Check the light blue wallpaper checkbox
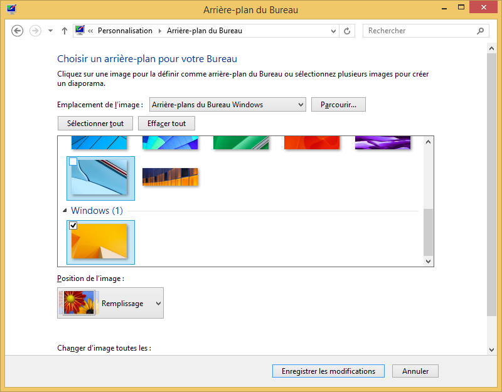The width and height of the screenshot is (502, 392). click(x=73, y=161)
